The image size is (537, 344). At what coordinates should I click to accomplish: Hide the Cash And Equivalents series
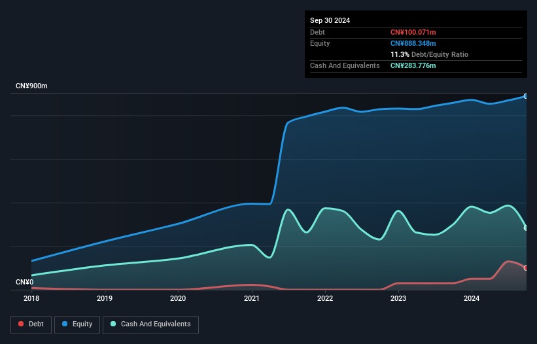click(150, 324)
